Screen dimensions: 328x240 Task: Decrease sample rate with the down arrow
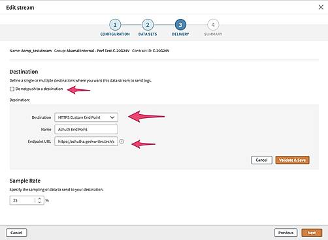point(39,202)
